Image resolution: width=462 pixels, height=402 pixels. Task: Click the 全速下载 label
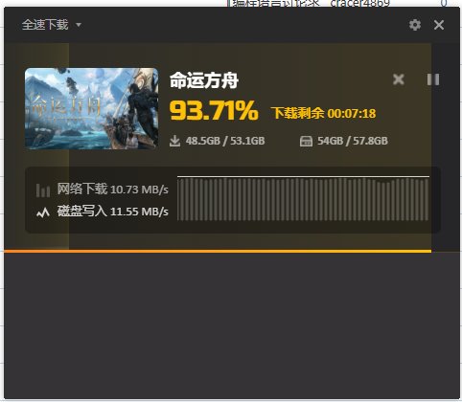point(45,25)
